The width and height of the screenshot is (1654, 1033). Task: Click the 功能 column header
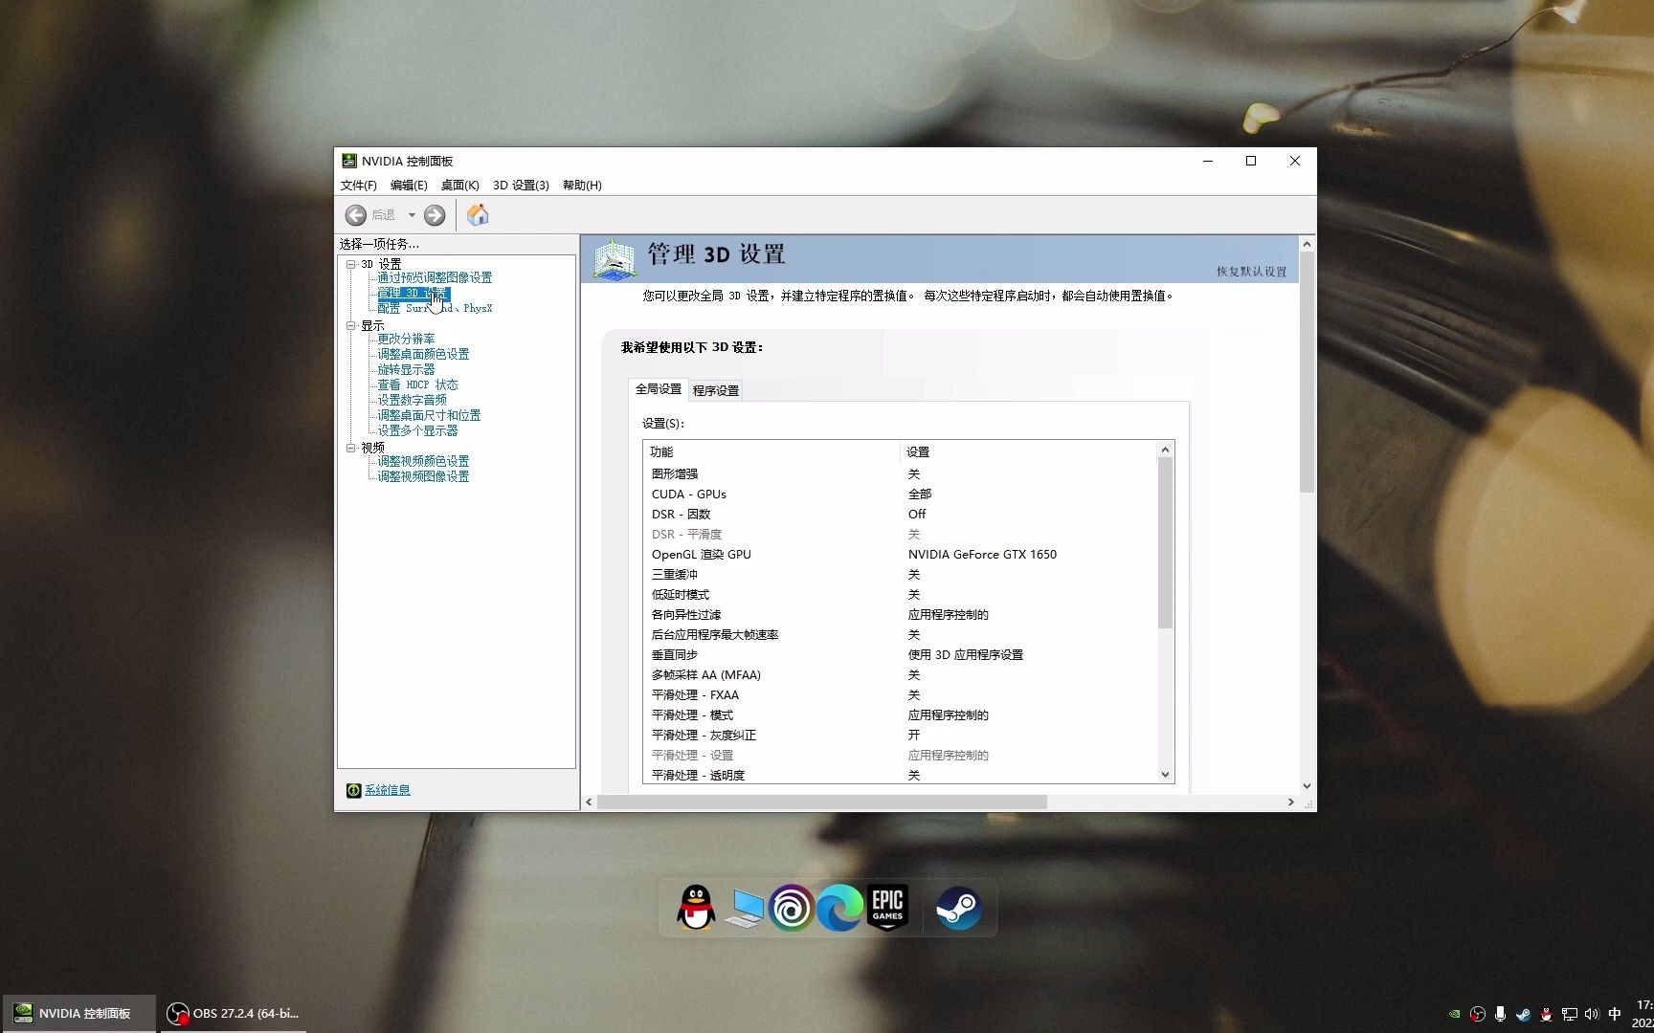[x=771, y=451]
